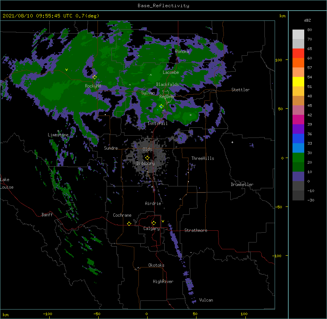Select the dusty pink 42-45 dBZ swatch
Viewport: 327px width, 319px height.
tap(298, 110)
